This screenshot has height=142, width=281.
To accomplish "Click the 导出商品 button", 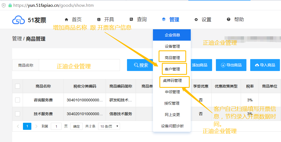I will (x=231, y=65).
